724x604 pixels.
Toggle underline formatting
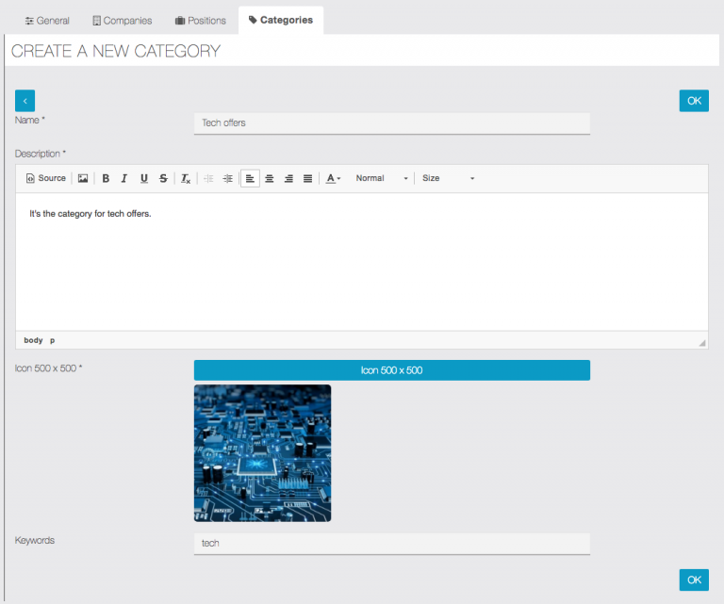(x=143, y=178)
